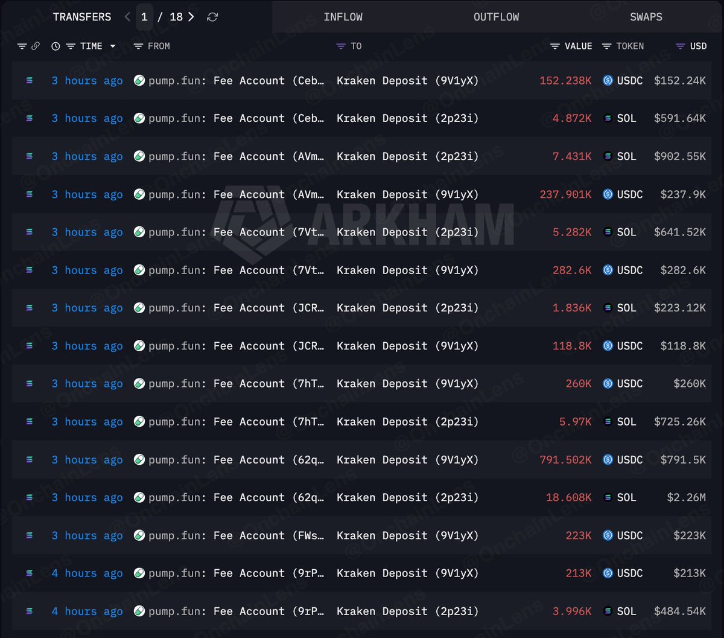This screenshot has width=724, height=638.
Task: Open Solana transaction icon for 152.238K USDC row
Action: pos(30,80)
